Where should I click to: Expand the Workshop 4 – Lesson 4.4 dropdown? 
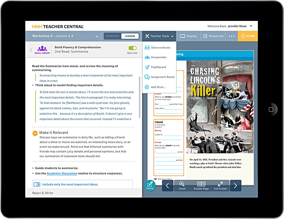pyautogui.click(x=97, y=36)
